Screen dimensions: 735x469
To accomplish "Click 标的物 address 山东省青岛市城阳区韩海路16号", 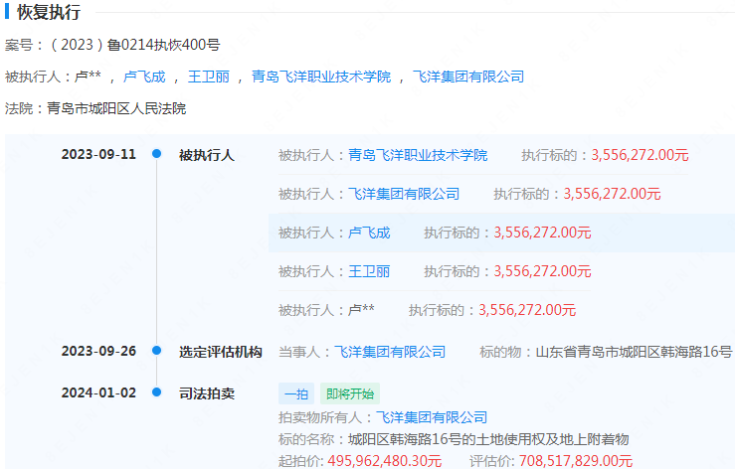I will tap(634, 352).
